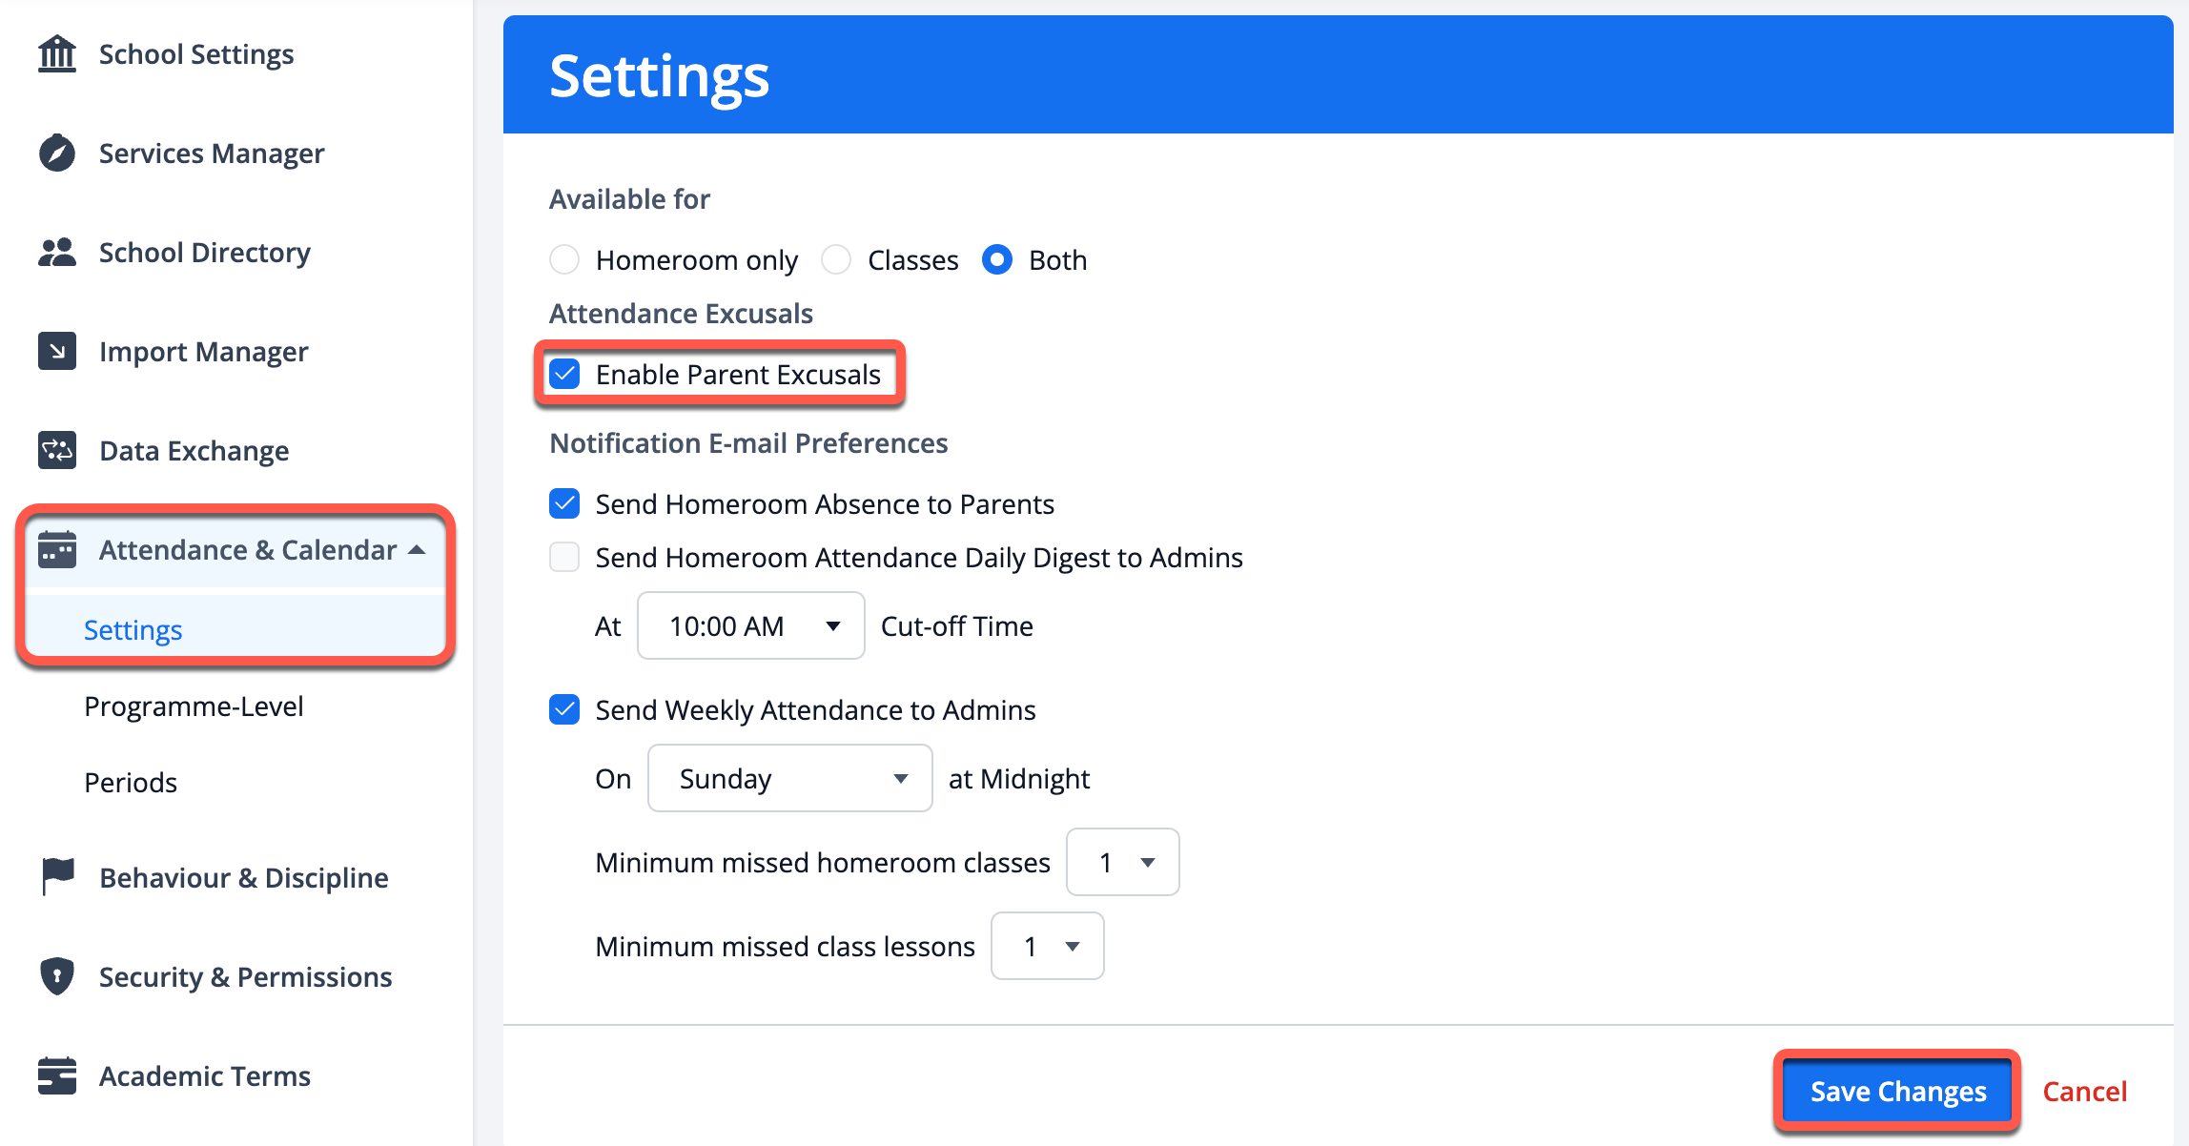Click the School Directory people icon
Image resolution: width=2189 pixels, height=1146 pixels.
57,253
